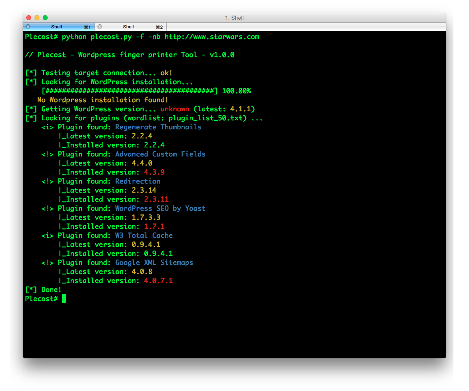Click the <i> info marker beside W3 Total Cache
Screen dimensions: 469x391
point(47,236)
